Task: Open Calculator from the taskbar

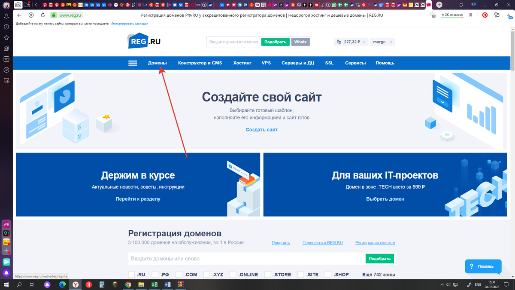Action: point(102,284)
